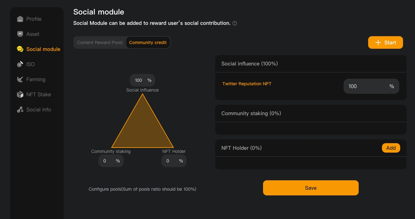Viewport: 415px width, 219px height.
Task: Click the Asset chart icon
Action: point(20,34)
